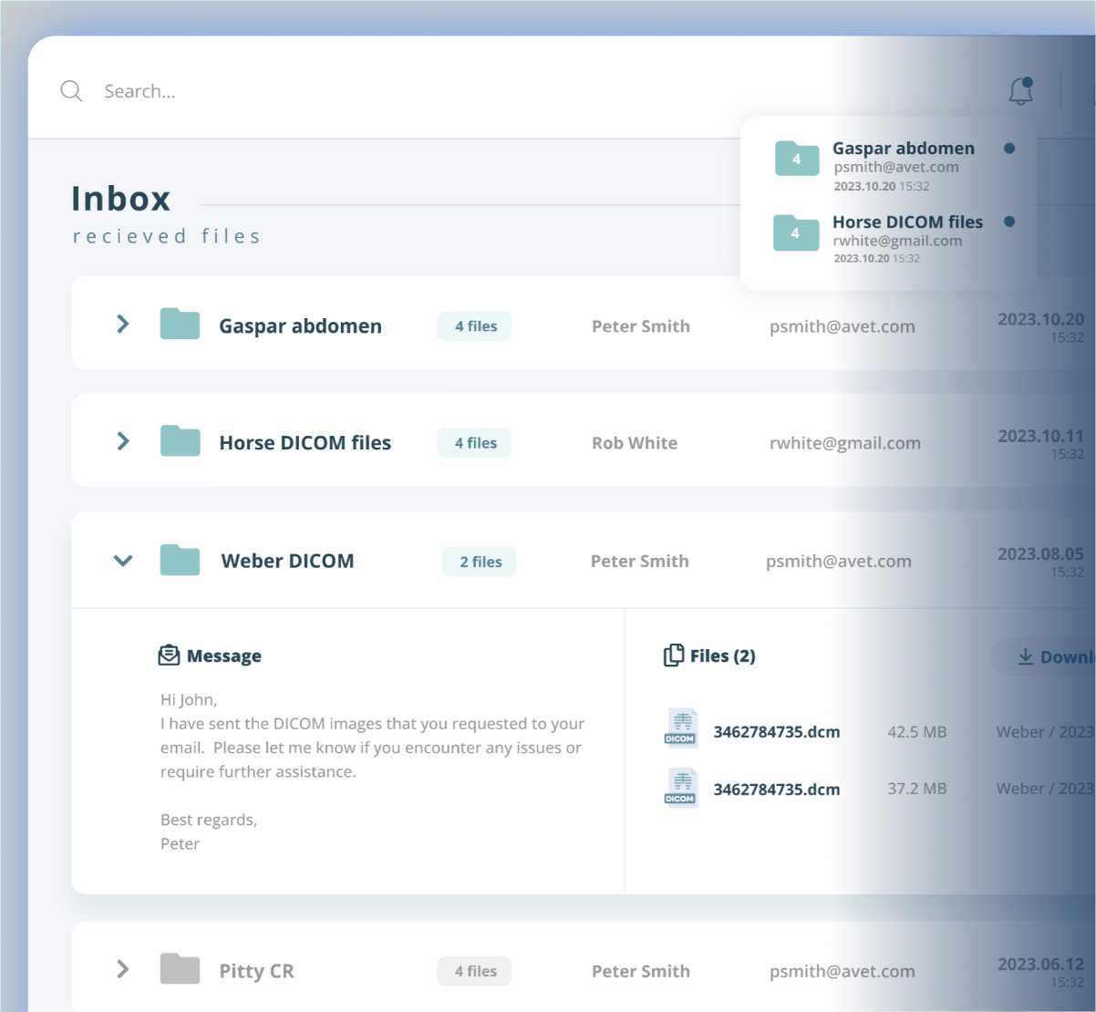This screenshot has height=1012, width=1096.
Task: Open the notifications bell
Action: [x=1020, y=91]
